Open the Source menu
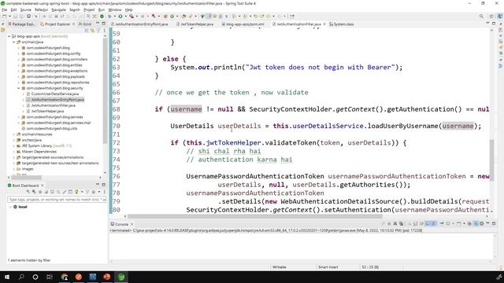The height and width of the screenshot is (283, 504). pyautogui.click(x=26, y=10)
